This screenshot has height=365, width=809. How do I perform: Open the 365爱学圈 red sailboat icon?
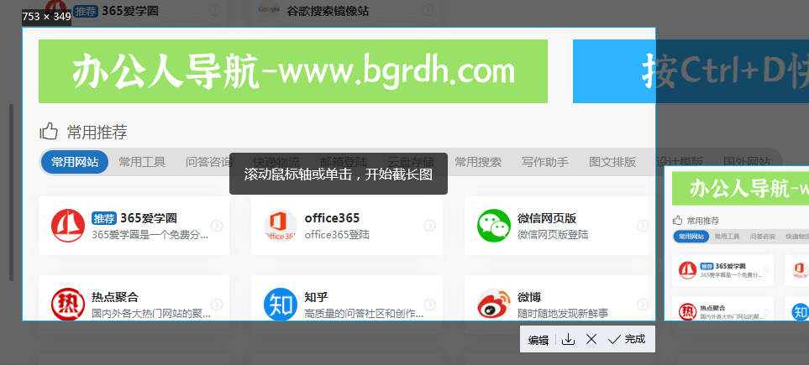(68, 226)
